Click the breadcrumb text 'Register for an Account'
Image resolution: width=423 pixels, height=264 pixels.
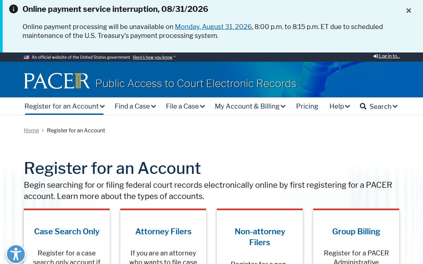coord(76,130)
